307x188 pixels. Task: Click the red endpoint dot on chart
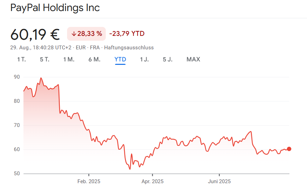click(289, 149)
